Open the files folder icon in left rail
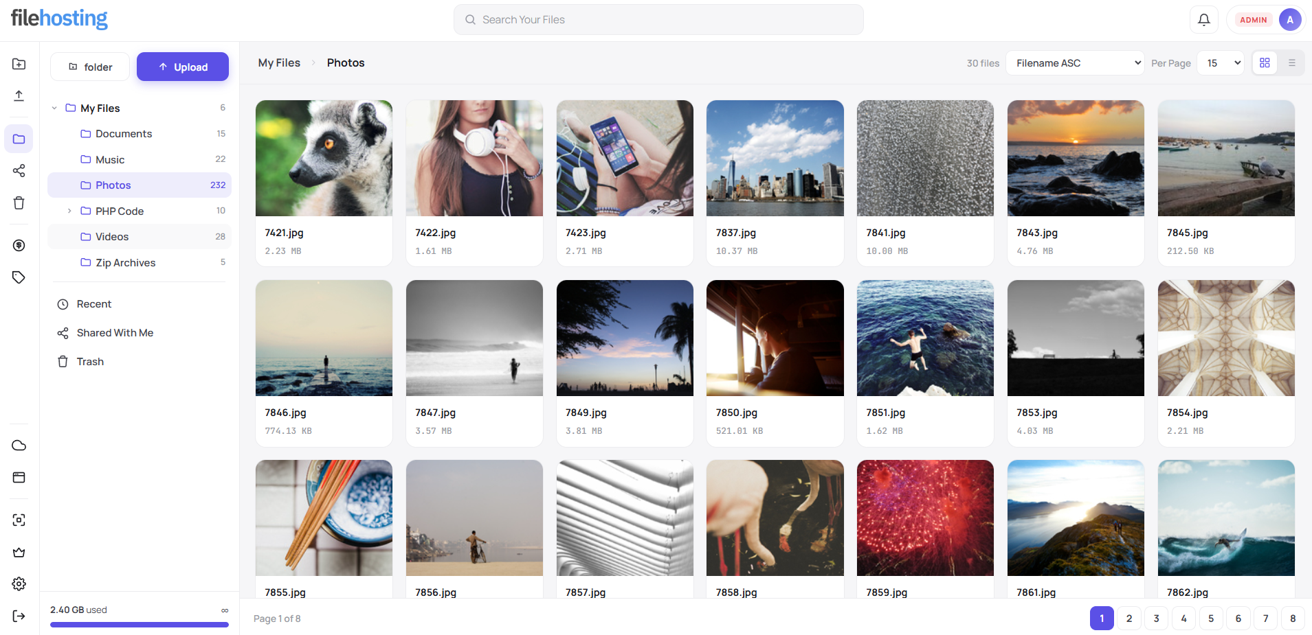The width and height of the screenshot is (1312, 635). coord(19,139)
